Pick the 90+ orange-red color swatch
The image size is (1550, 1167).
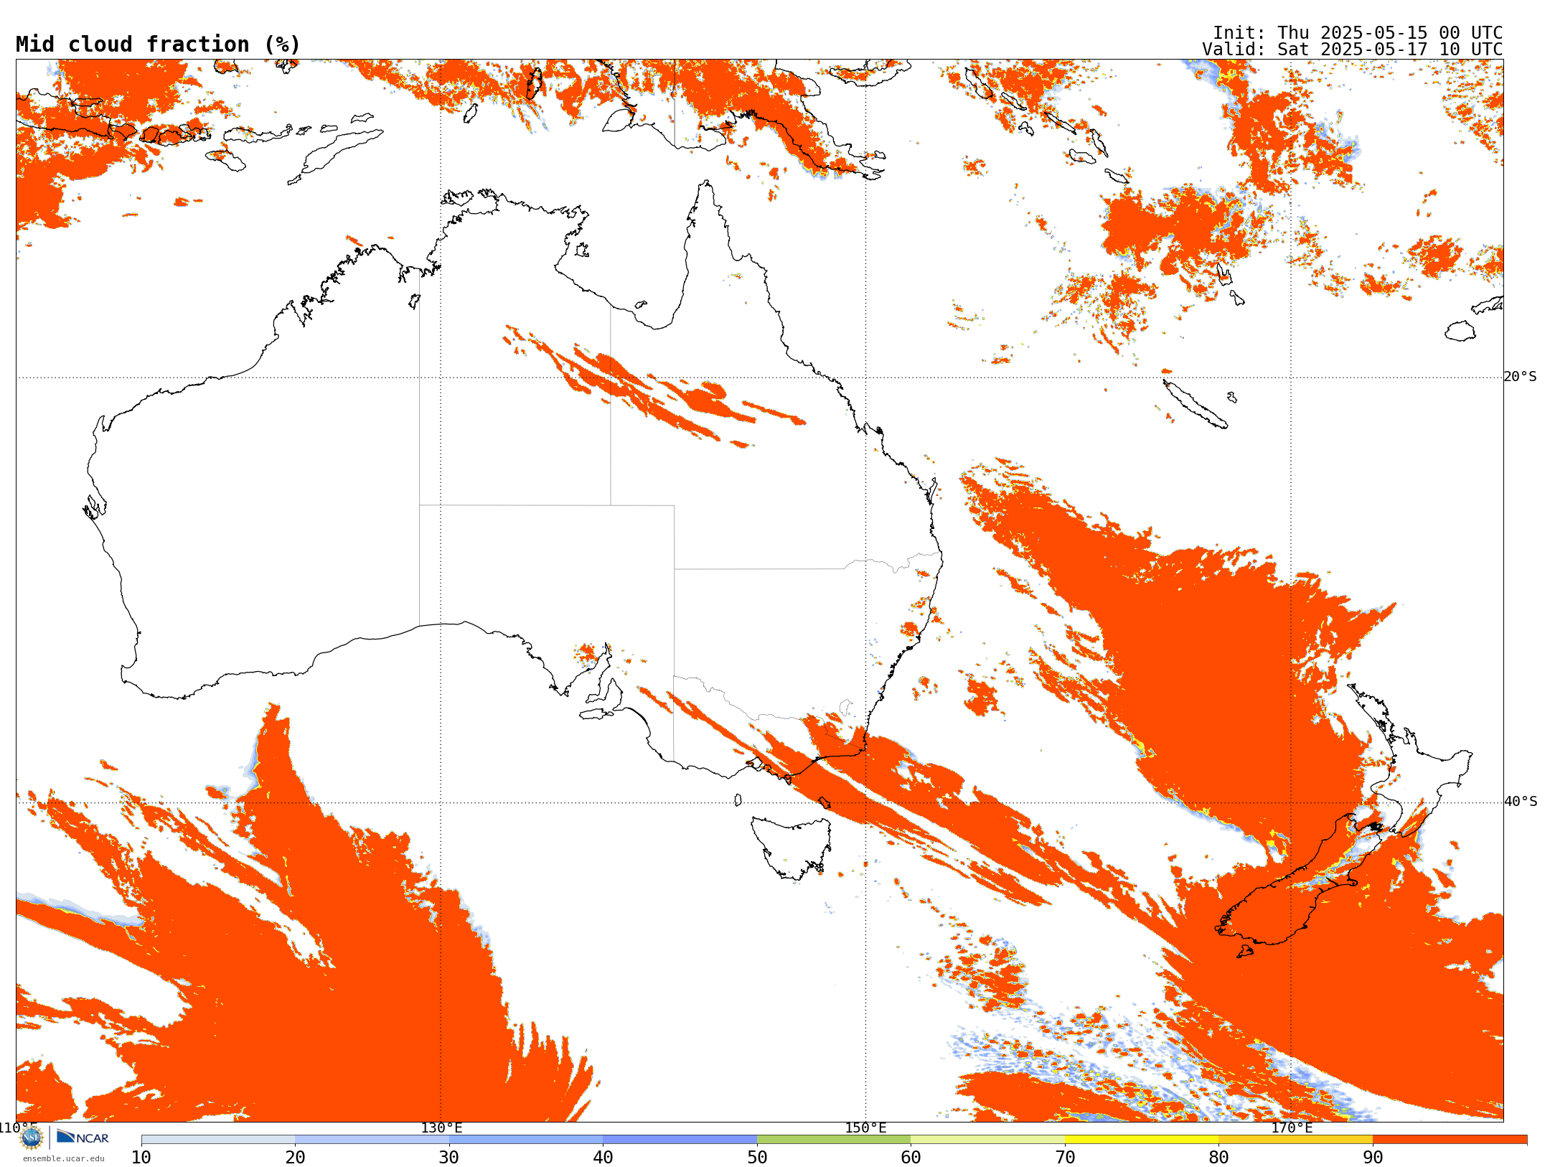coord(1450,1140)
